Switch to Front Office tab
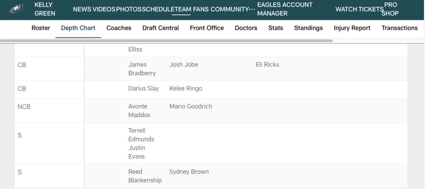The width and height of the screenshot is (425, 189). pos(207,28)
